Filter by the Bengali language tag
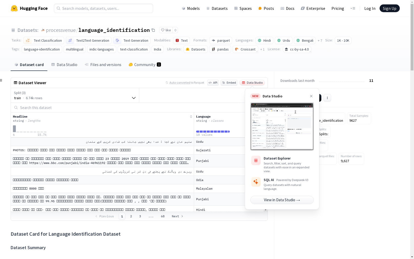414x259 pixels. (305, 40)
